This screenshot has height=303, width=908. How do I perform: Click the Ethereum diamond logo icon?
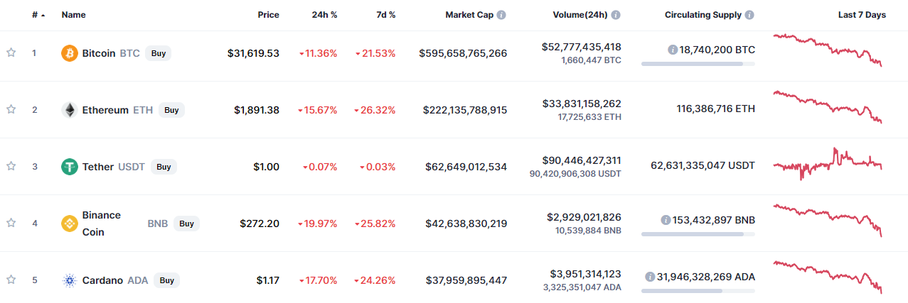(70, 110)
